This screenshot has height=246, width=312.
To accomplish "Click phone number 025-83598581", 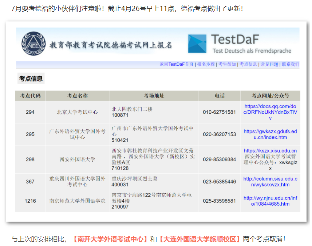I will click(220, 201).
